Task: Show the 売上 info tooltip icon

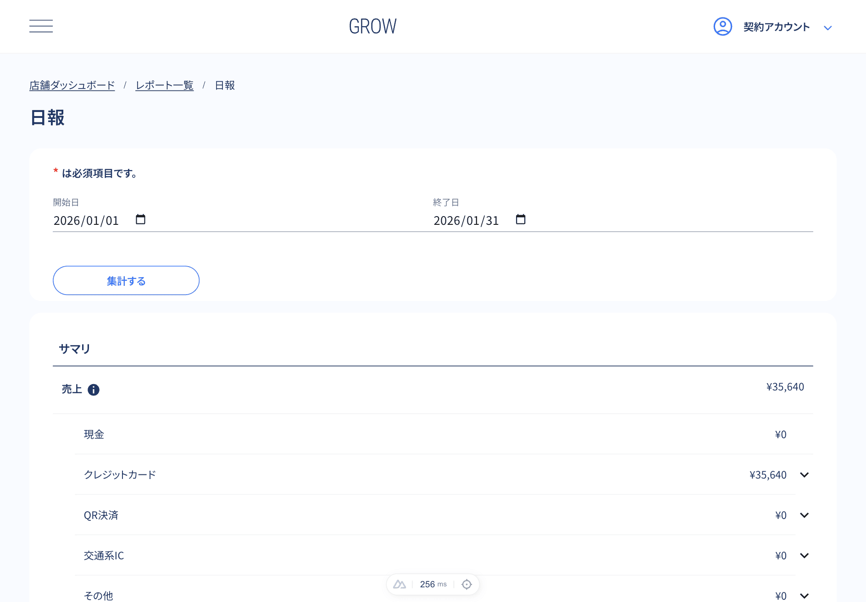Action: pyautogui.click(x=94, y=390)
